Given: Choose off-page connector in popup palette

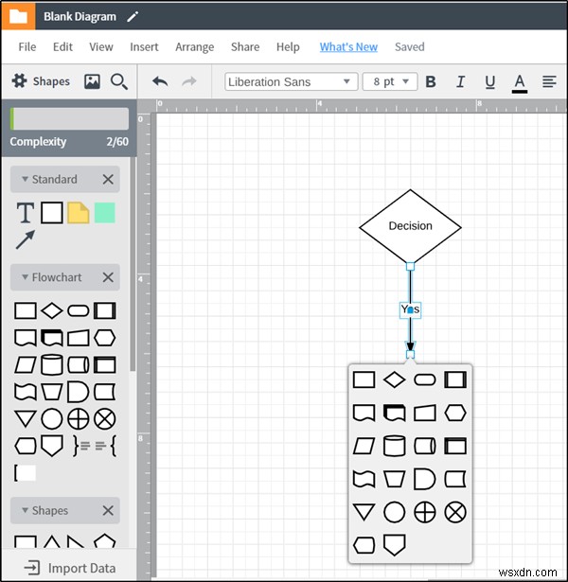Looking at the screenshot, I should (394, 545).
